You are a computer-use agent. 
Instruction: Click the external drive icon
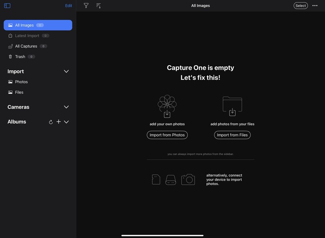click(x=171, y=180)
